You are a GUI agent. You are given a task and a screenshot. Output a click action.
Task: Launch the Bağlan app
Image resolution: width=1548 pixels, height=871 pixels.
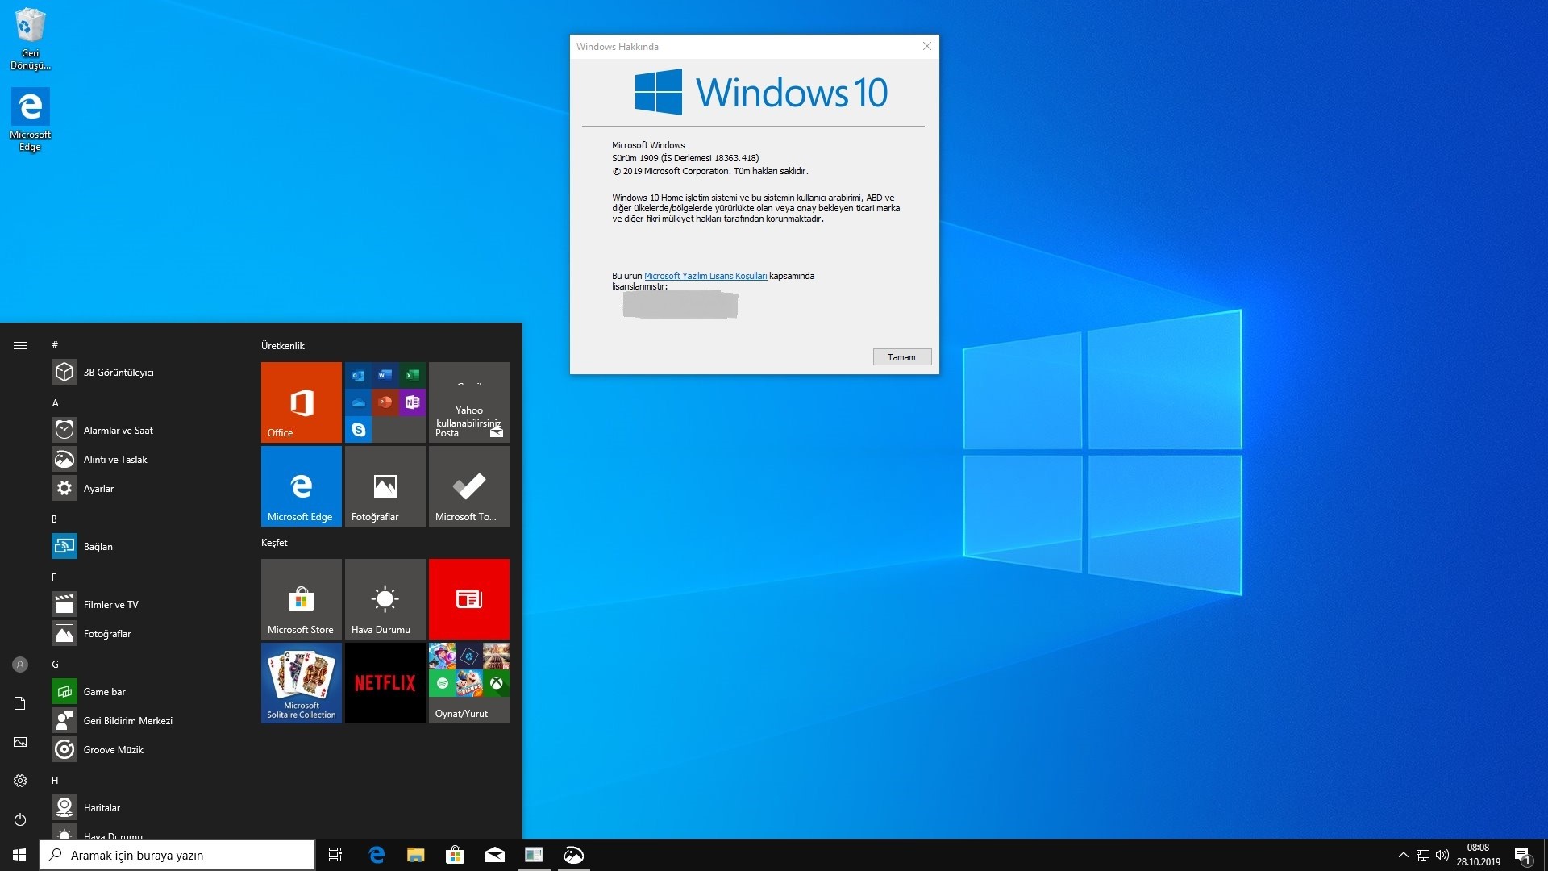click(x=145, y=546)
